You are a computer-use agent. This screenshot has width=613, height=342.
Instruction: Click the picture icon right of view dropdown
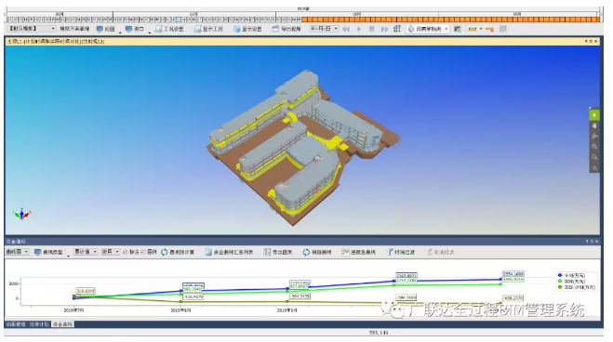(x=458, y=29)
